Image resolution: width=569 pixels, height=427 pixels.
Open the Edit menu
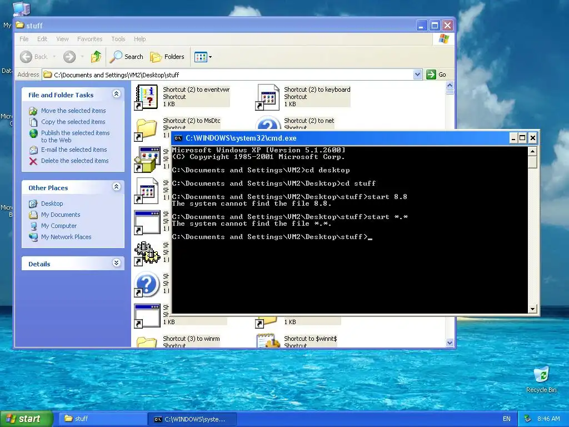click(42, 39)
